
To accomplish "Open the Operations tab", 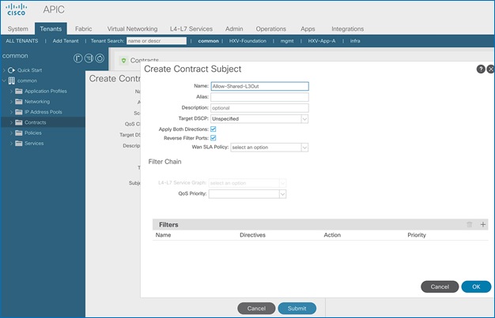I will [271, 28].
